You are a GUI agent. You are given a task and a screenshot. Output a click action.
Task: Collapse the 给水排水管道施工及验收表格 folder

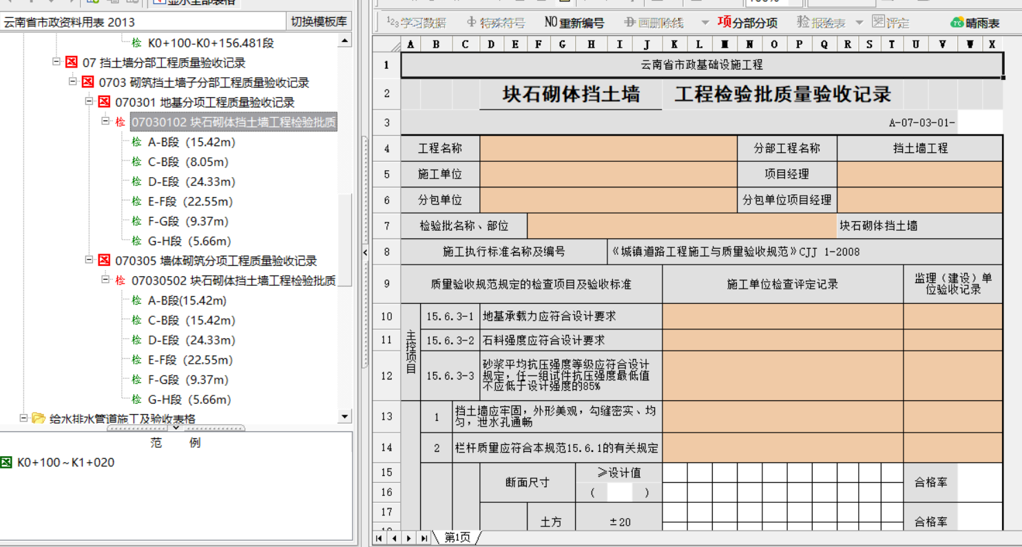point(23,418)
